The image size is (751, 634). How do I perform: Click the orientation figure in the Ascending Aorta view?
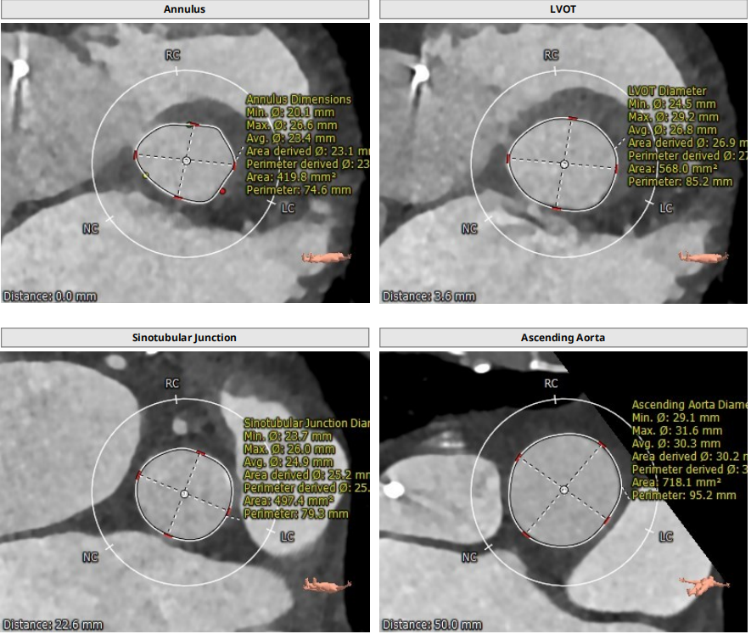coord(703,583)
